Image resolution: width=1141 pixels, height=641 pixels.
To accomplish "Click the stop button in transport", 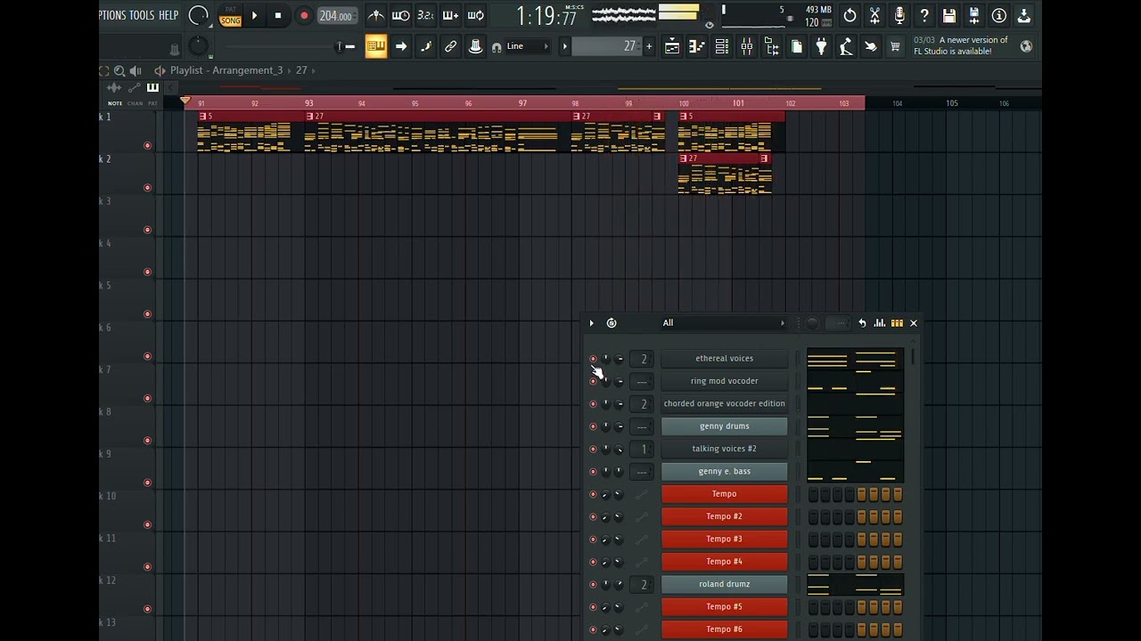I will (278, 15).
